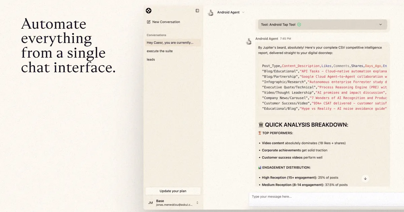
Task: Click the "Executive Quote/Technical" CSV row
Action: pyautogui.click(x=324, y=87)
